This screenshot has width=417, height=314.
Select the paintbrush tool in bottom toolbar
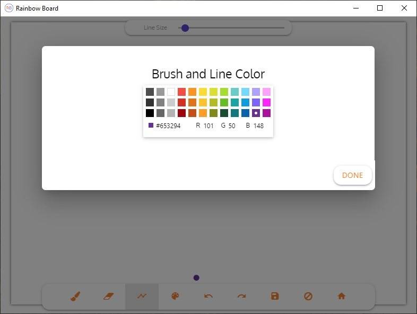click(75, 296)
